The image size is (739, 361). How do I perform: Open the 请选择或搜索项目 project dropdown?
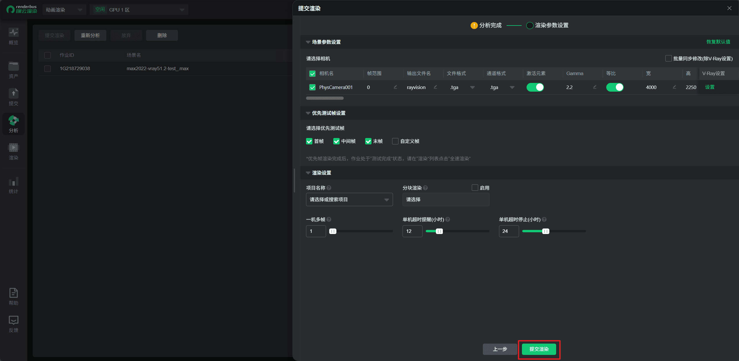[349, 199]
